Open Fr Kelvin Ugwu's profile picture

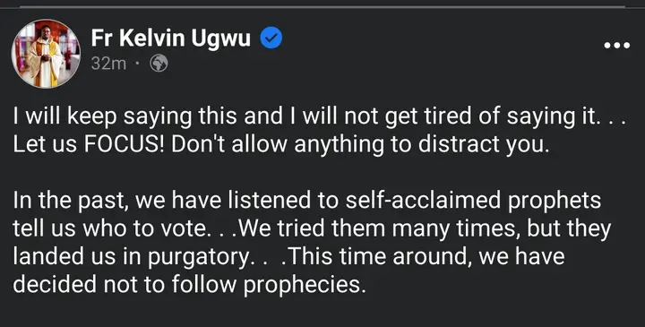click(46, 53)
